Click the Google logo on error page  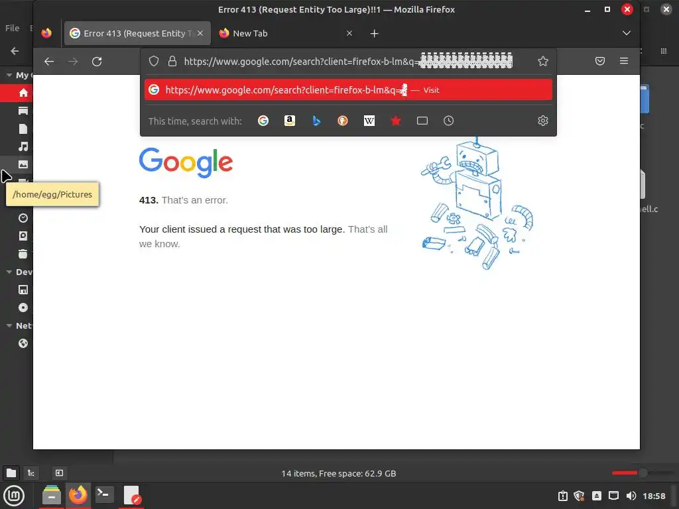pos(186,162)
